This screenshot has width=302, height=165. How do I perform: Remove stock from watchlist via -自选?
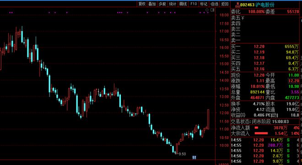click(214, 4)
